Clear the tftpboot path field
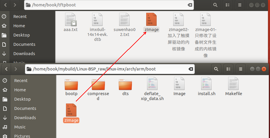The image size is (270, 138). (x=189, y=5)
